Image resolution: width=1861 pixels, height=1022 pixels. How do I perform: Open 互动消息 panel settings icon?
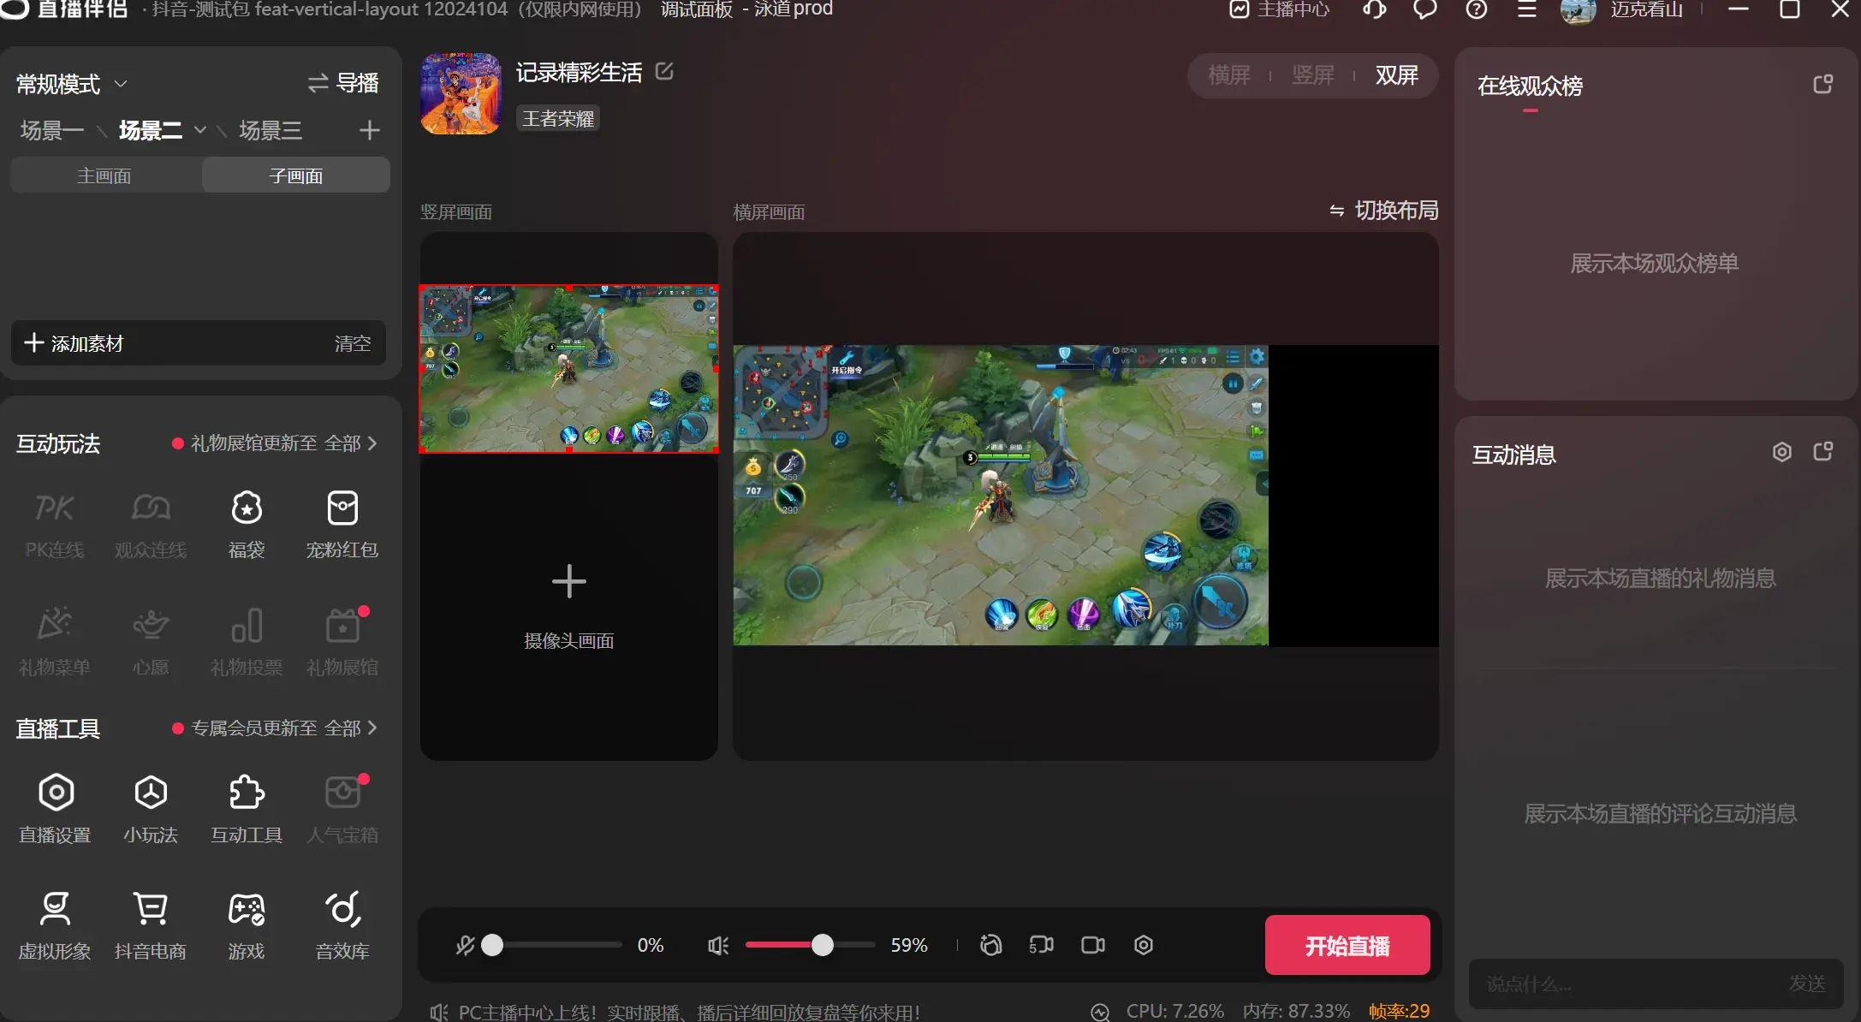tap(1782, 452)
